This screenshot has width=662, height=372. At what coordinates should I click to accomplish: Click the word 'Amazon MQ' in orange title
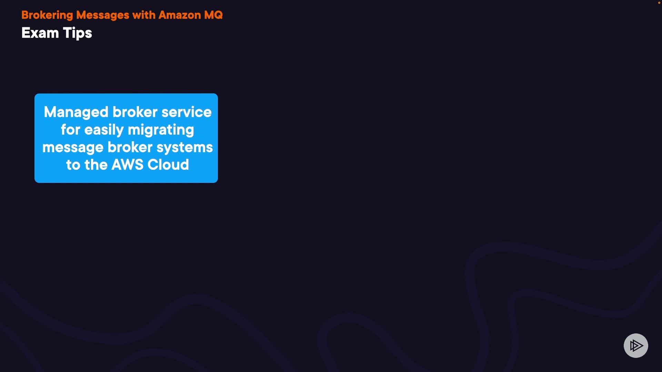click(x=191, y=15)
